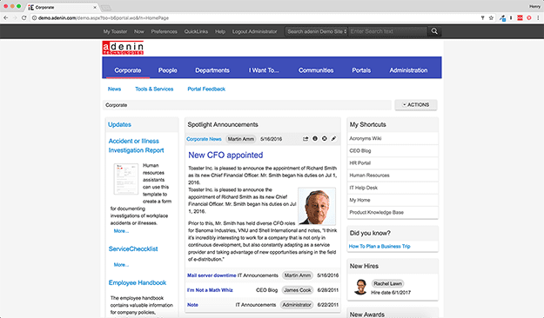The image size is (544, 318).
Task: Click Logout Administrator
Action: click(x=255, y=31)
